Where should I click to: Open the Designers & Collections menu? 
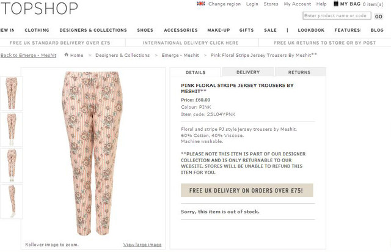coord(93,30)
